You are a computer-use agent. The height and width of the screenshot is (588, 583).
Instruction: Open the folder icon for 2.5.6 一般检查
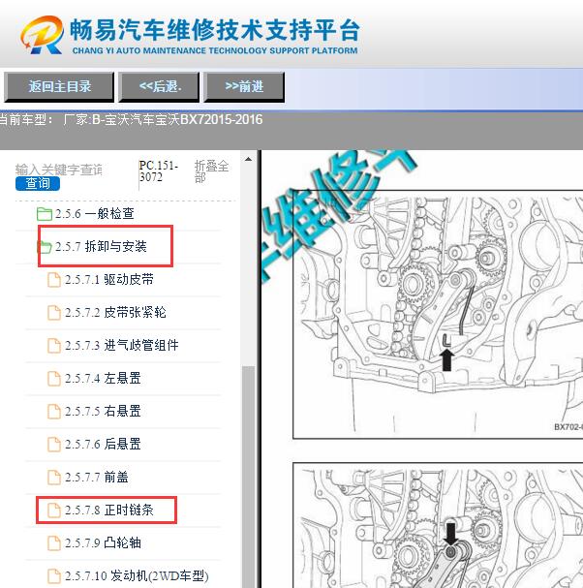(x=45, y=214)
